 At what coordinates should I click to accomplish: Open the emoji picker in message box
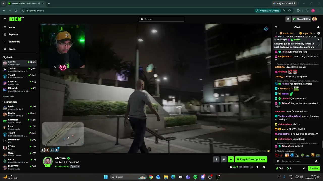(x=316, y=161)
